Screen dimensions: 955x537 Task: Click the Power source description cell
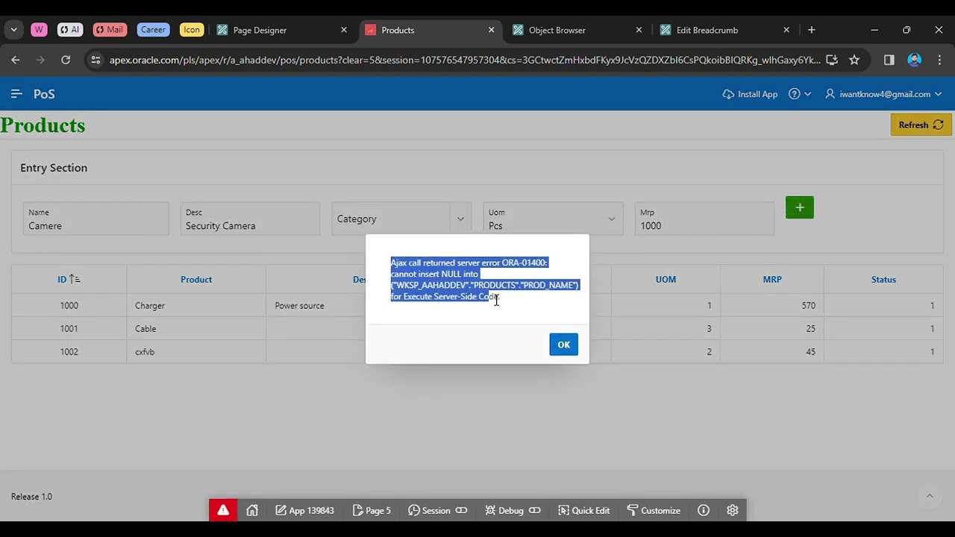click(x=299, y=305)
